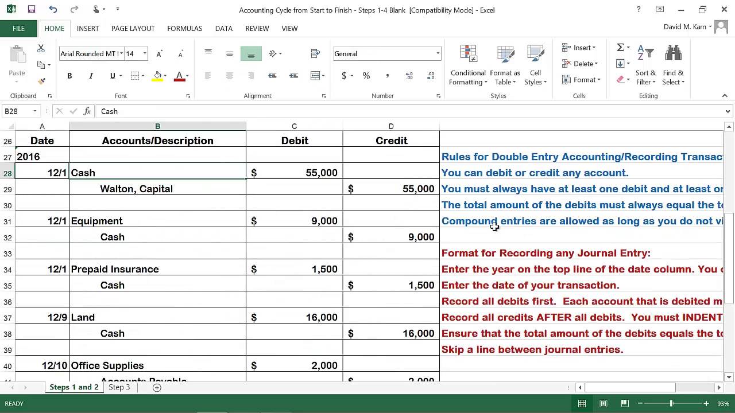Open Insert cells menu
735x413 pixels.
[579, 48]
